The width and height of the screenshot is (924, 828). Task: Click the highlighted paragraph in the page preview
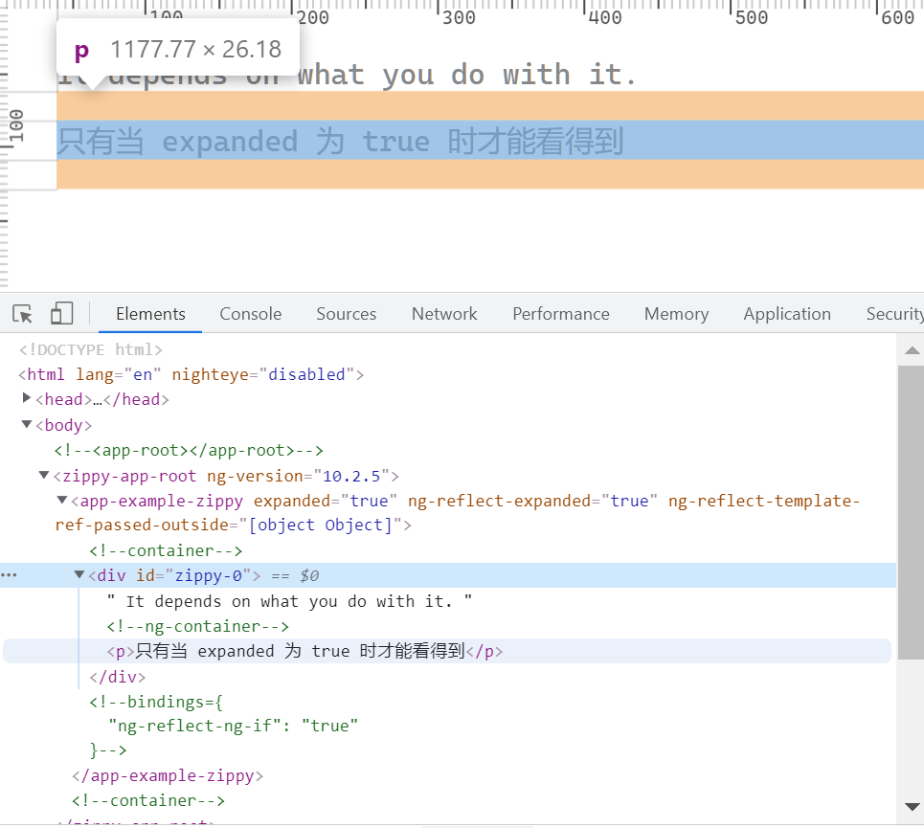490,140
